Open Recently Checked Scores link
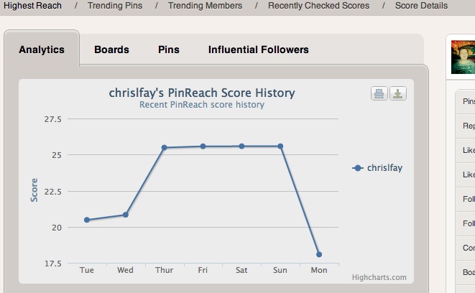 click(x=318, y=6)
